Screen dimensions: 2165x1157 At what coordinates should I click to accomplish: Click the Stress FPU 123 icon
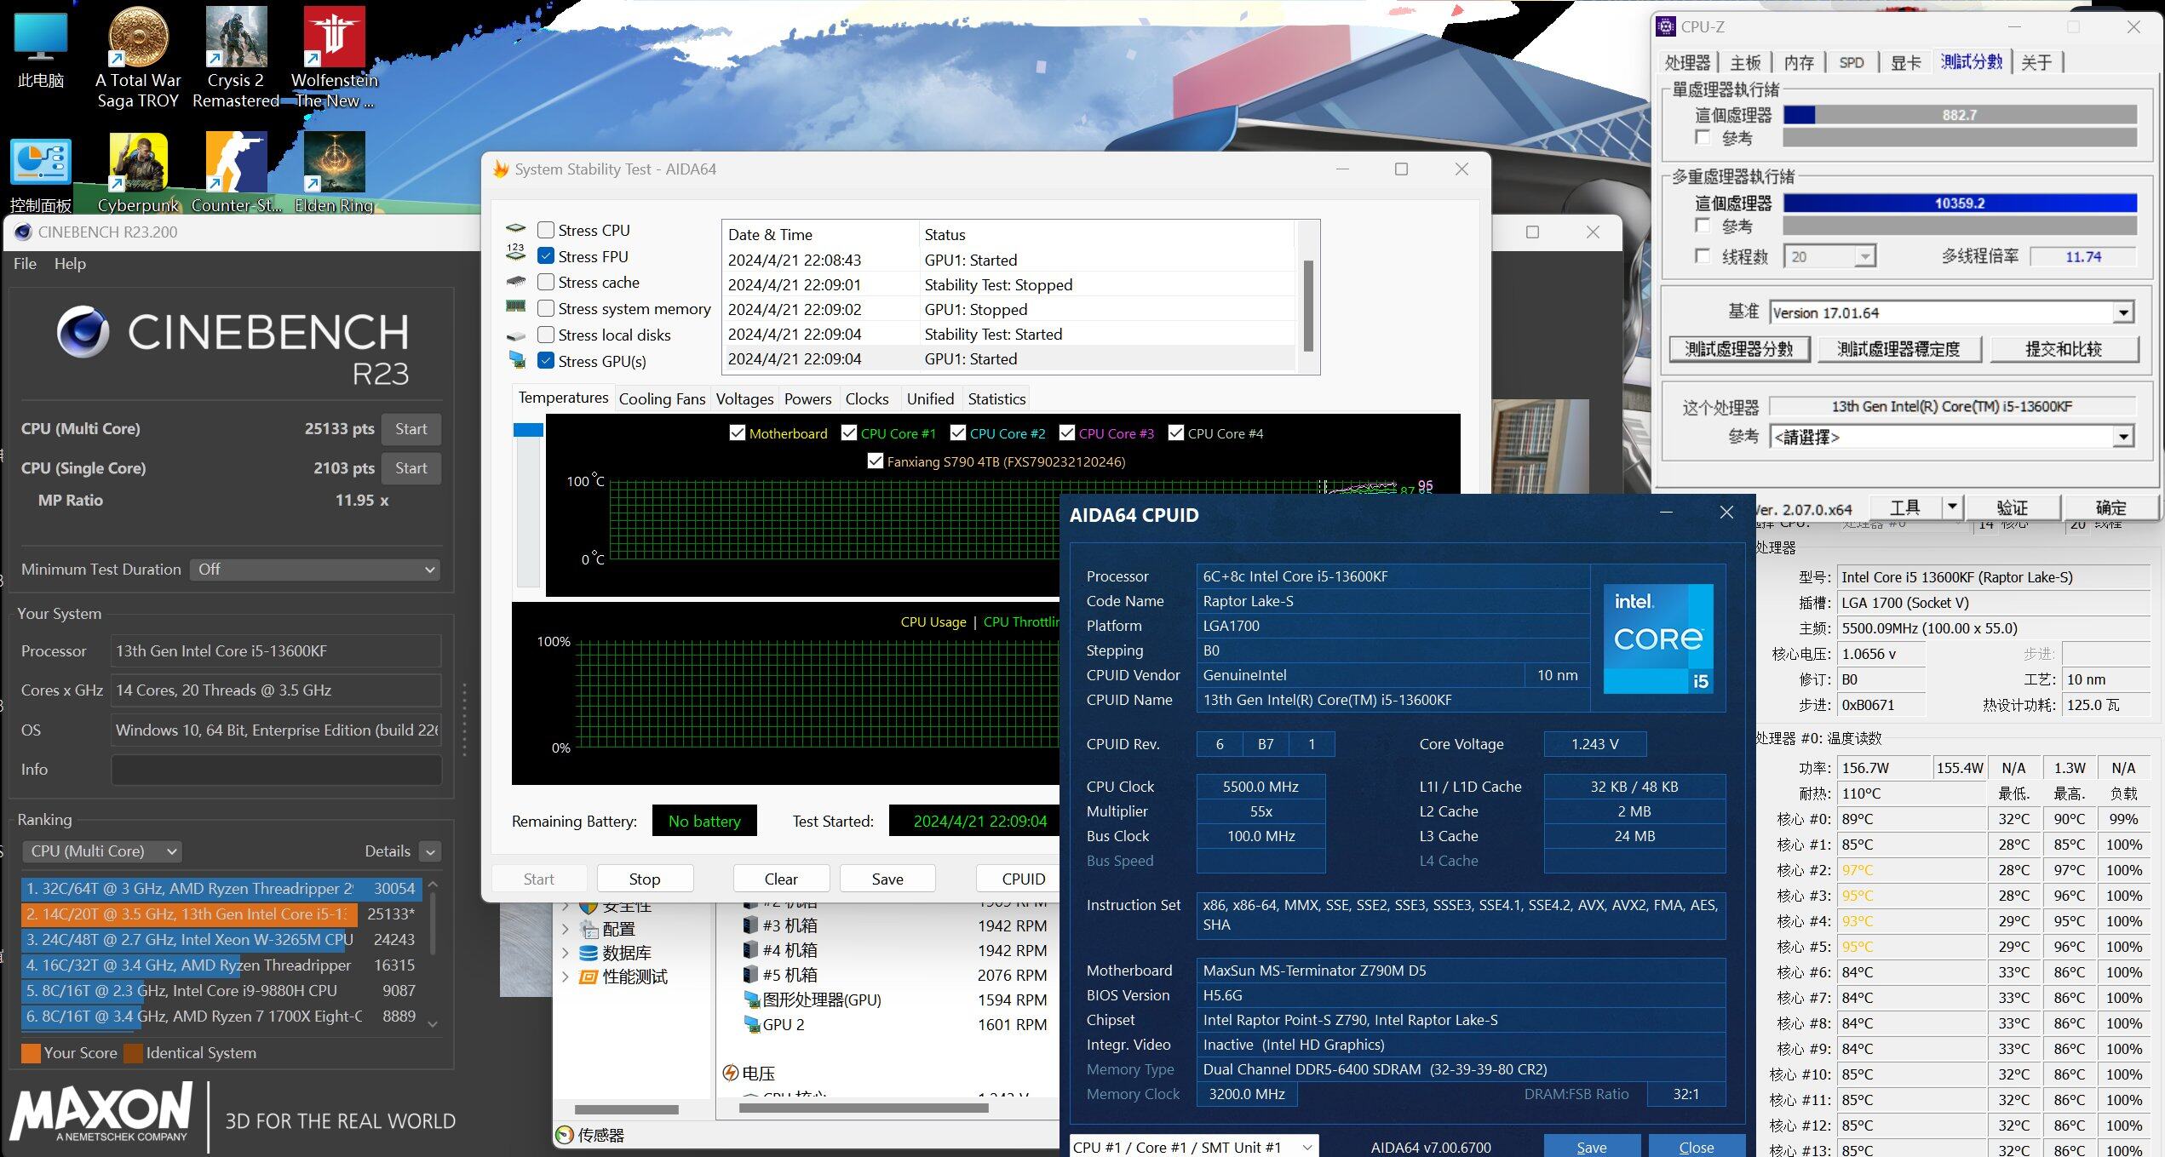click(516, 253)
